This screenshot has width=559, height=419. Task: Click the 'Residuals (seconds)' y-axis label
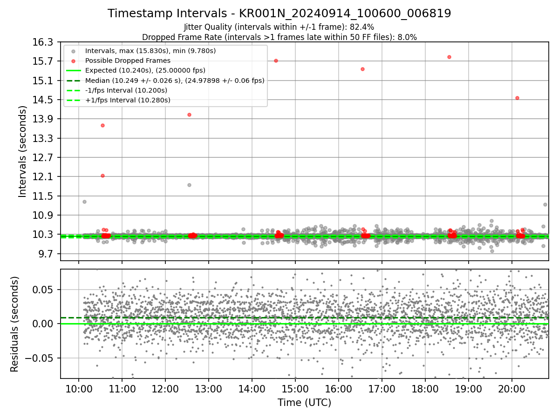tap(15, 324)
